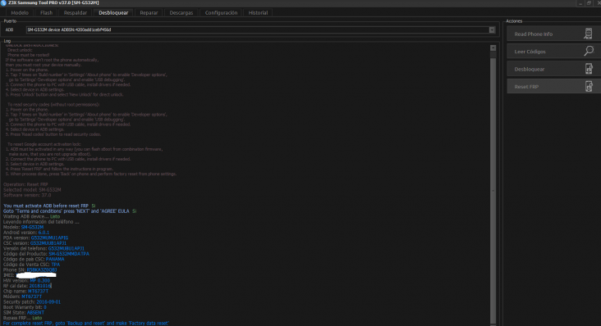
Task: Click the Reset FRP button label
Action: [x=526, y=87]
